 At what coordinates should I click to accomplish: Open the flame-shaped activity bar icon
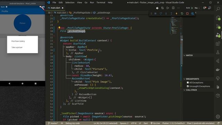[218, 87]
